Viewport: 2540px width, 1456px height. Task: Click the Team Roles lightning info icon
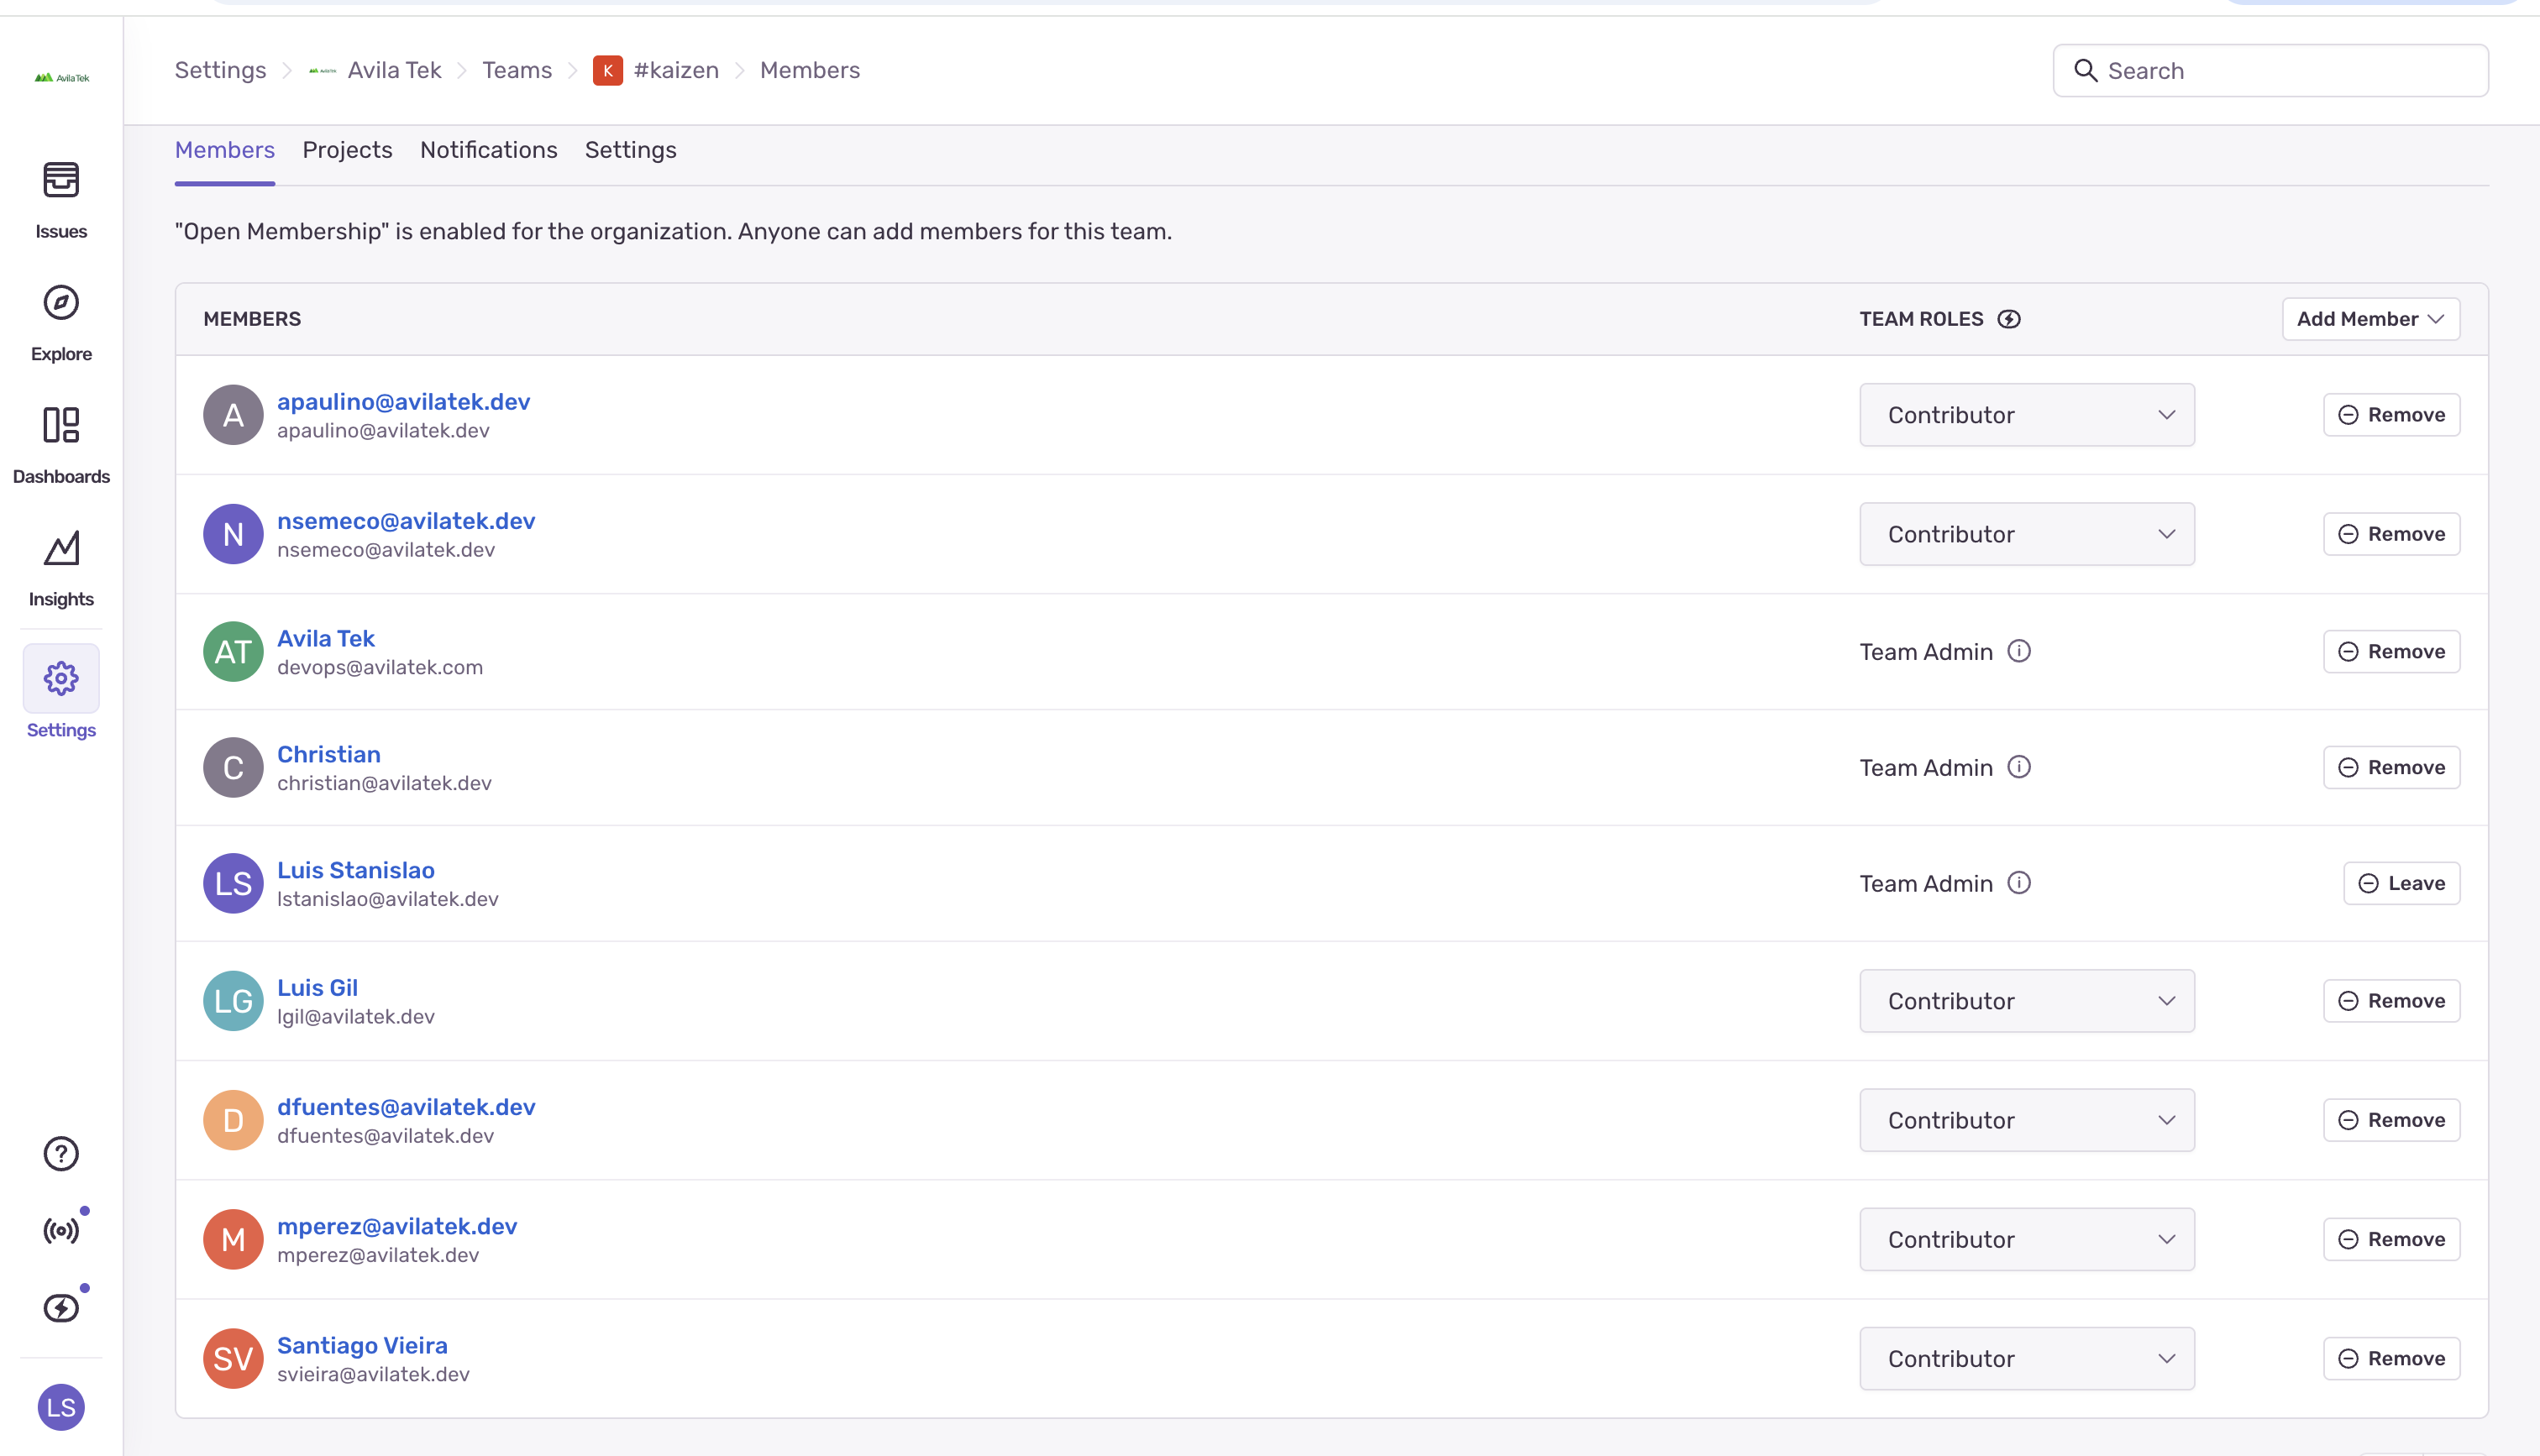click(2008, 319)
